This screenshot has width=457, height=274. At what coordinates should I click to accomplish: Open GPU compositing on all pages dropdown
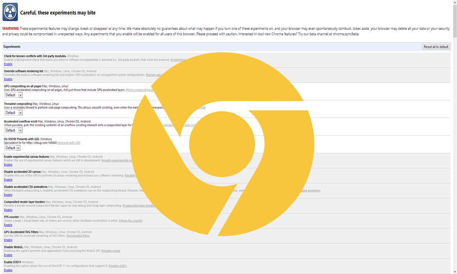[x=13, y=95]
